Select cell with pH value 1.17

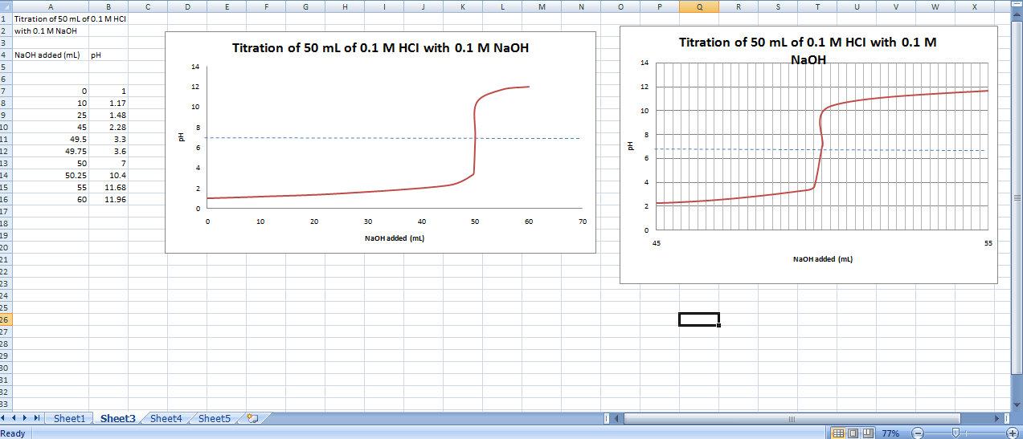(x=108, y=104)
